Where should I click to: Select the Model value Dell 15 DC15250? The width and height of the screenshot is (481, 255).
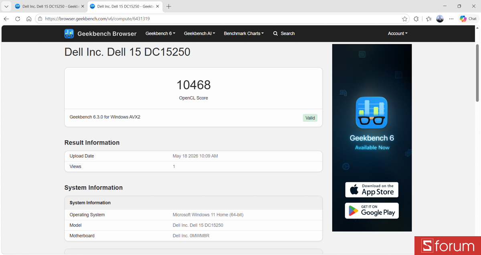tap(198, 225)
